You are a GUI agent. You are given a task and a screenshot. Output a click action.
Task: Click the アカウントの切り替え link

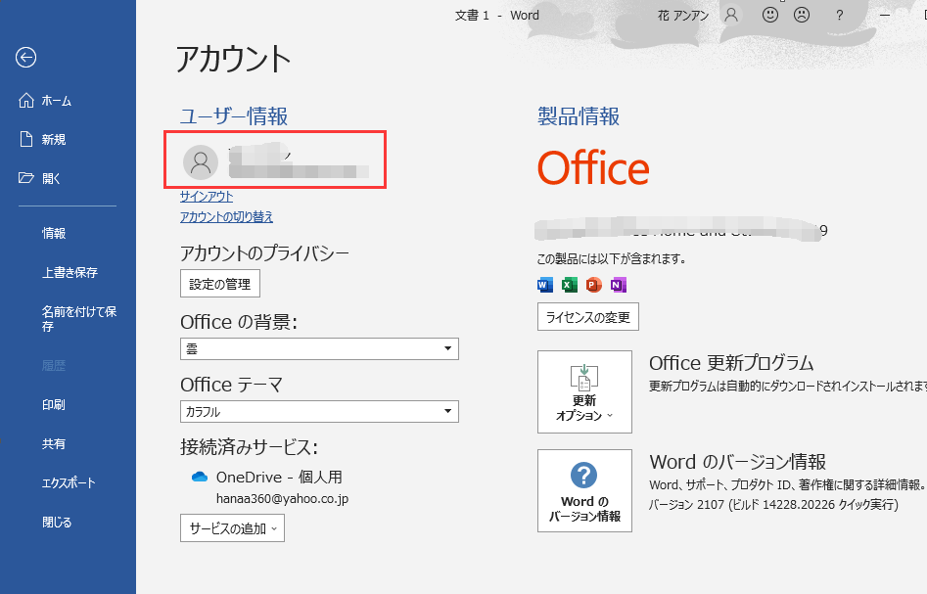coord(226,217)
